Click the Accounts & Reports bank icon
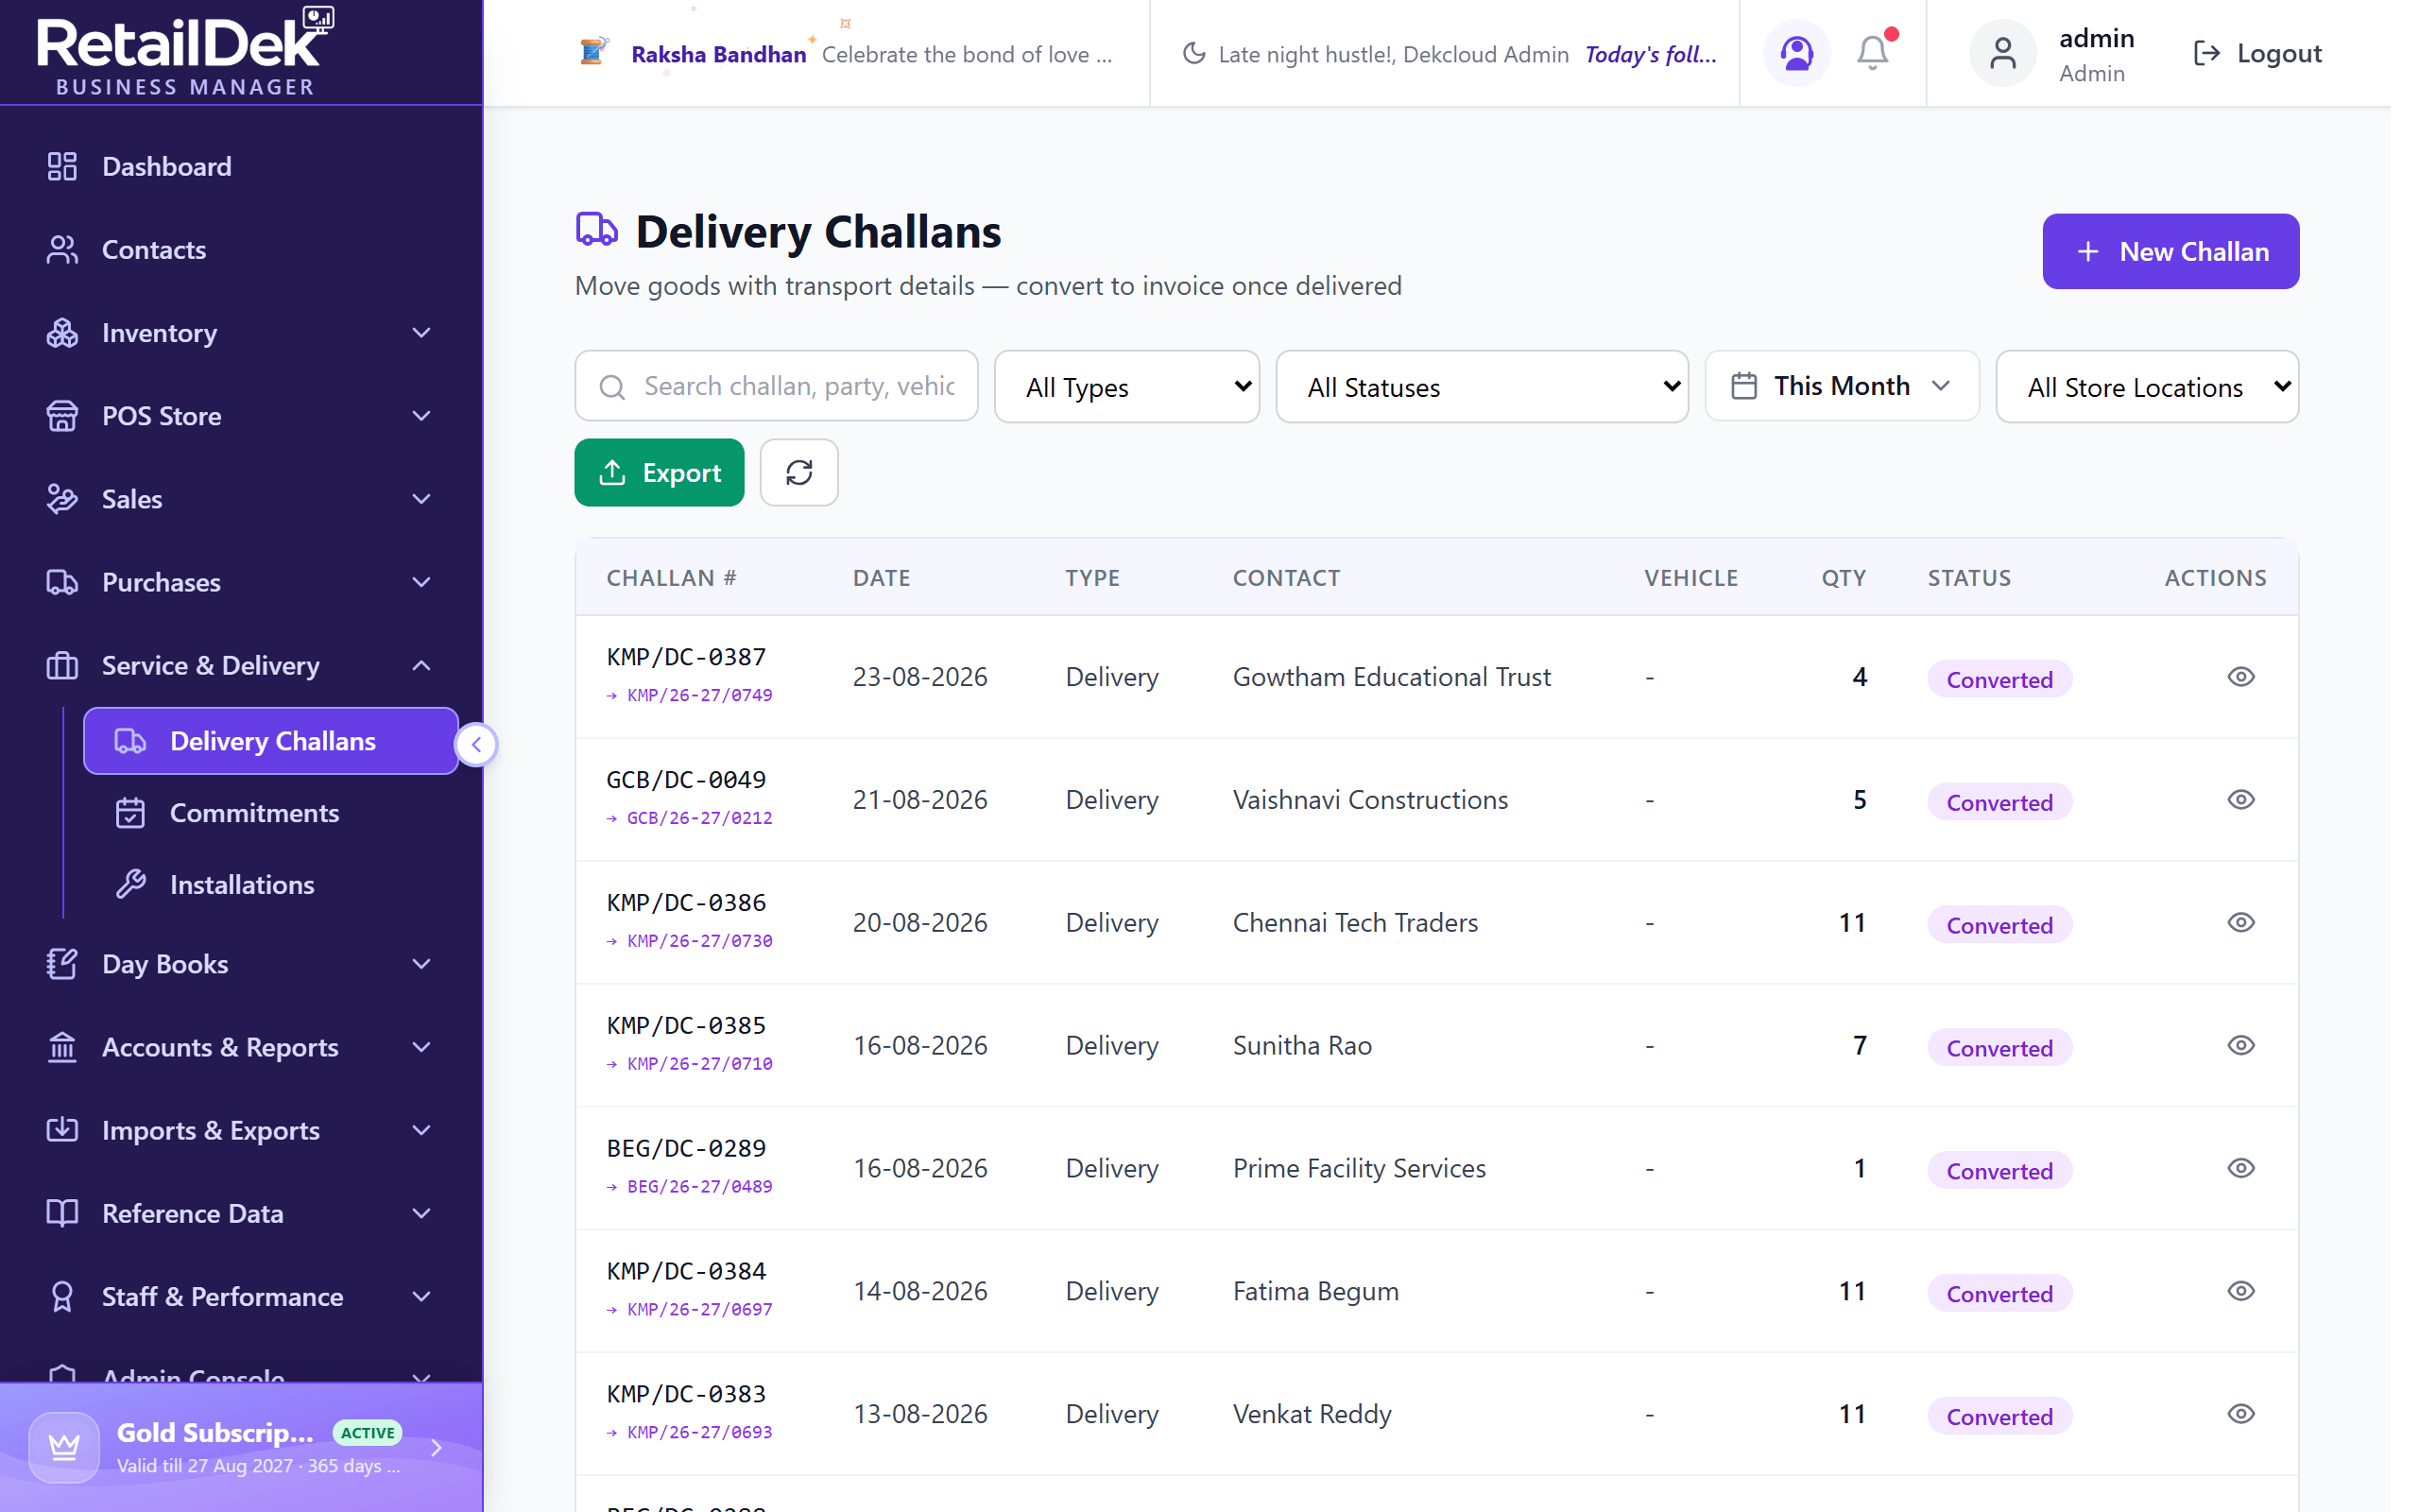Image resolution: width=2419 pixels, height=1512 pixels. pyautogui.click(x=62, y=1047)
